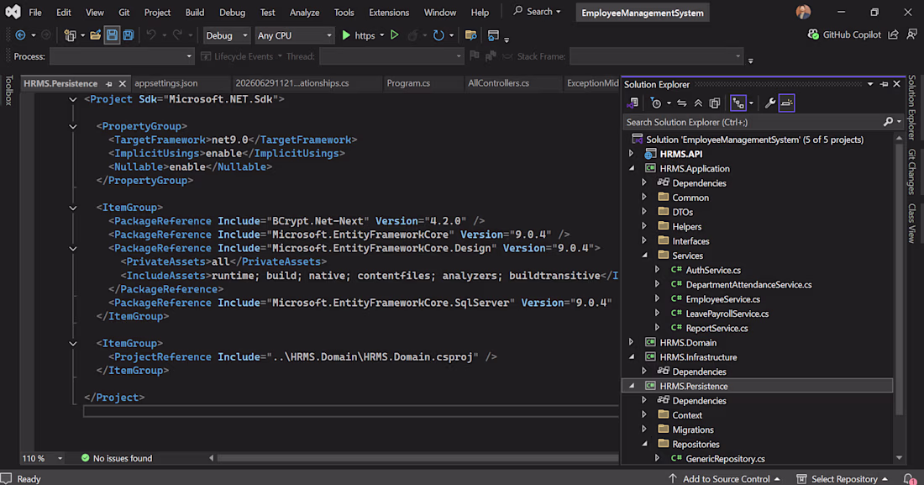The height and width of the screenshot is (485, 924).
Task: Click the Save All icon
Action: pos(128,35)
